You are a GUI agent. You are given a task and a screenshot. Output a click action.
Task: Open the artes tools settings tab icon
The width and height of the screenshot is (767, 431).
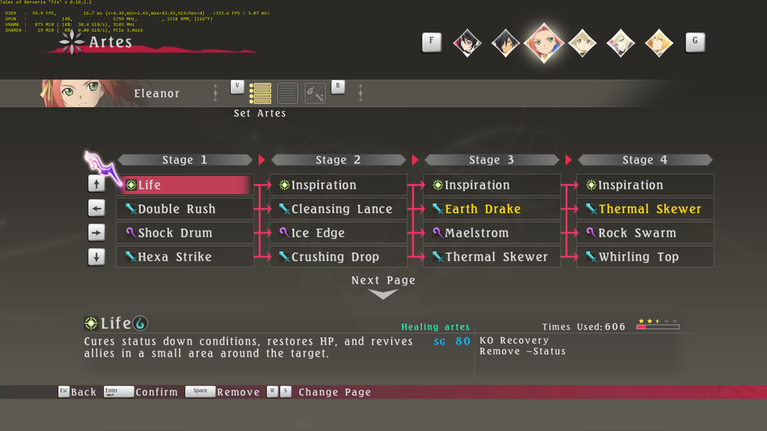(315, 93)
